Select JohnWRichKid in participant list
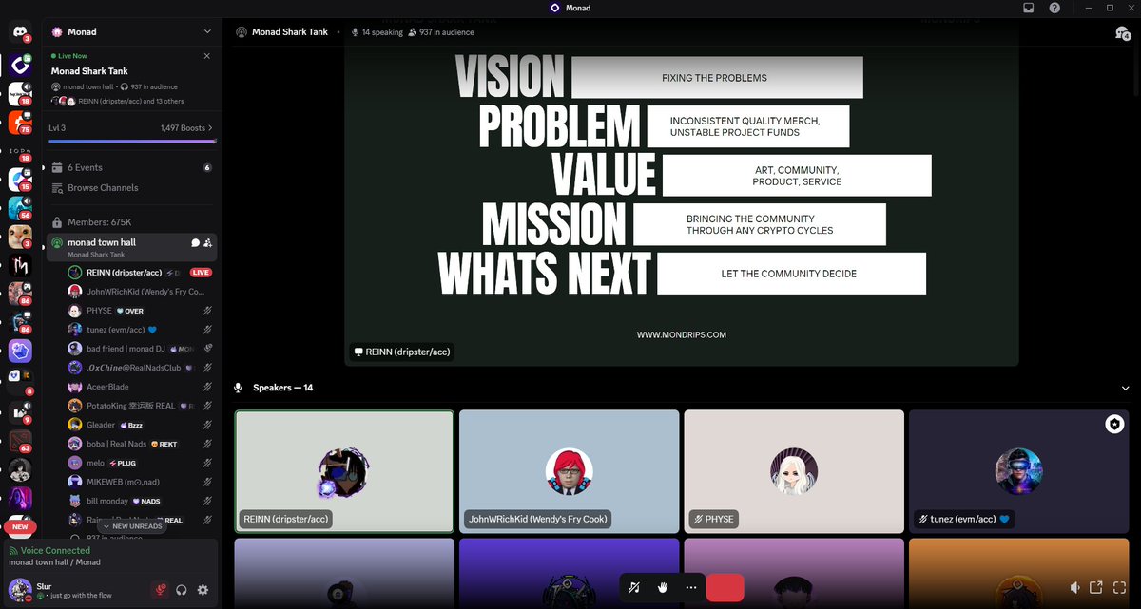Screen dimensions: 1141x609 pyautogui.click(x=140, y=292)
